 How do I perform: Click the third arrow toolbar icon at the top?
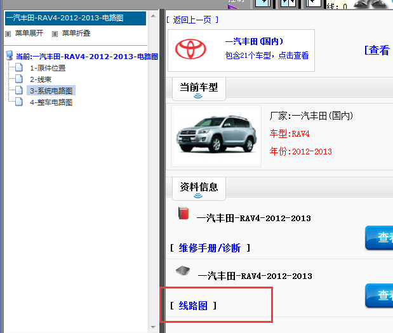click(314, 3)
